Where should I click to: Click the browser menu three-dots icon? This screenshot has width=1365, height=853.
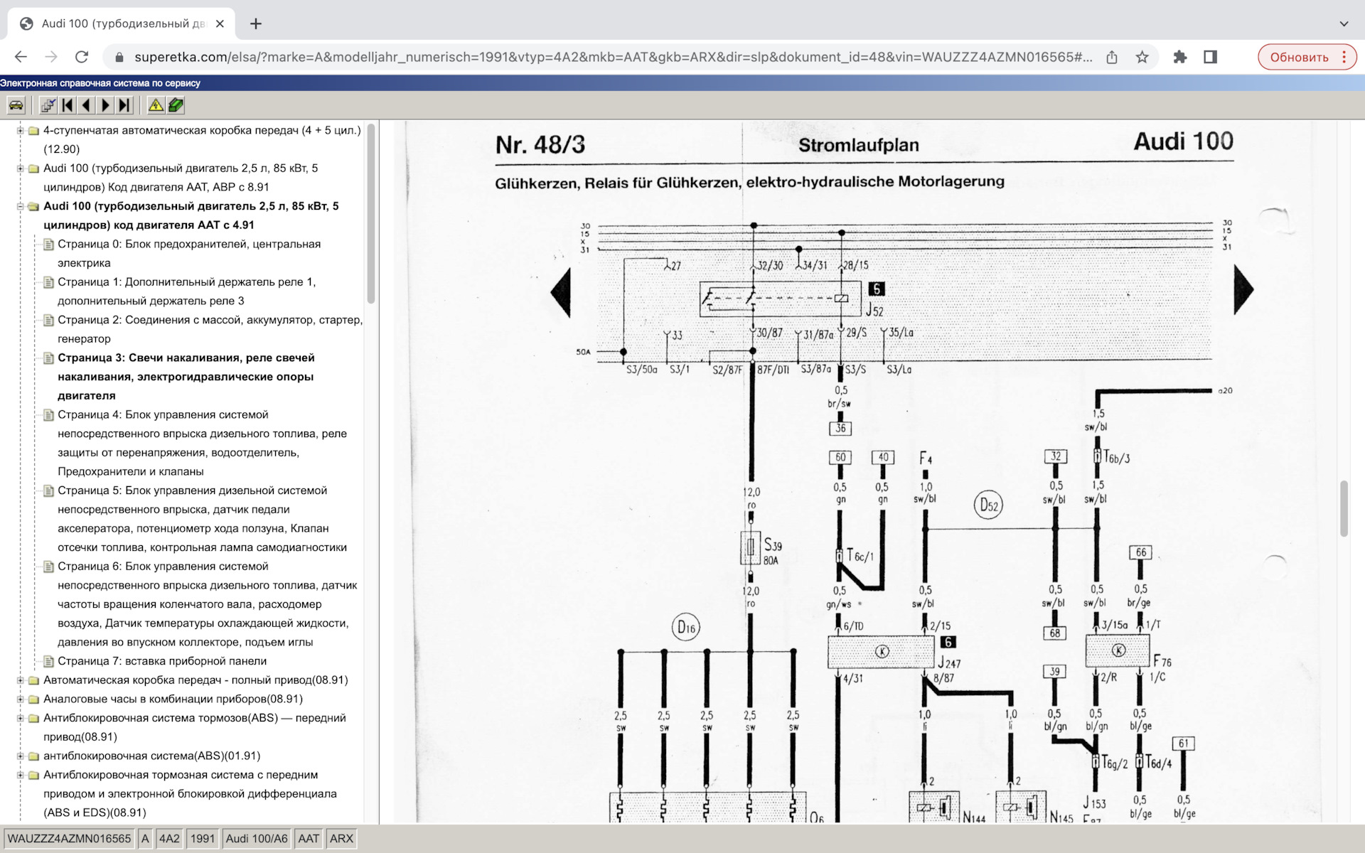point(1344,57)
